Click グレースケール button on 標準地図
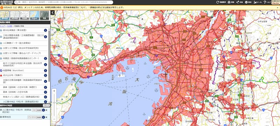 [x=32, y=117]
